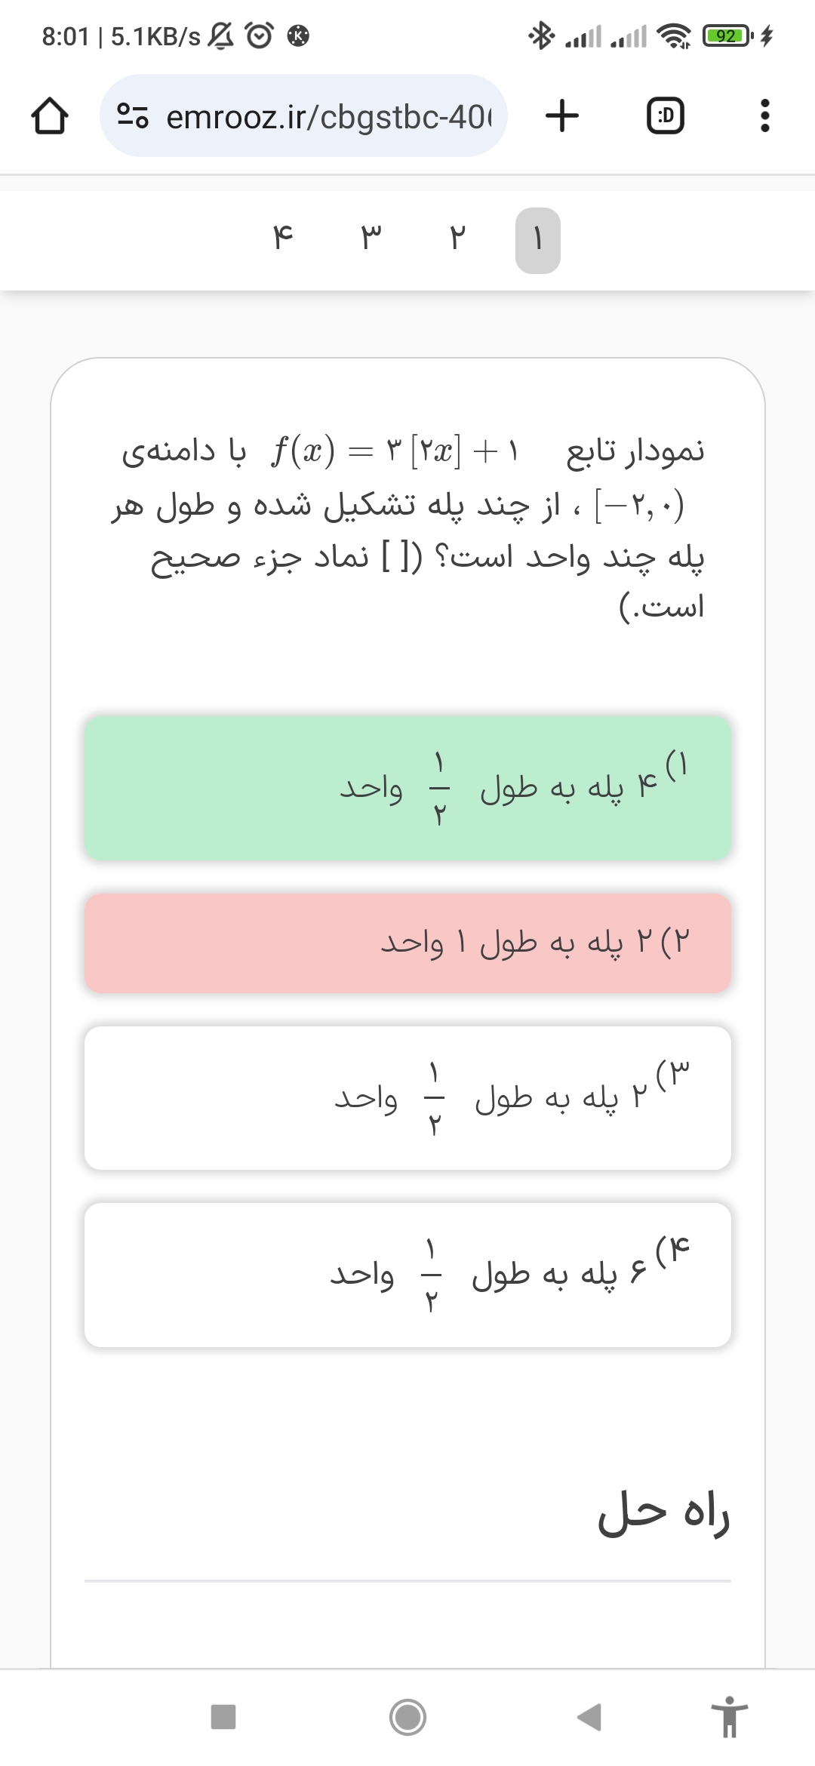Screen dimensions: 815x1766
Task: Tap the browser home icon
Action: click(x=50, y=116)
